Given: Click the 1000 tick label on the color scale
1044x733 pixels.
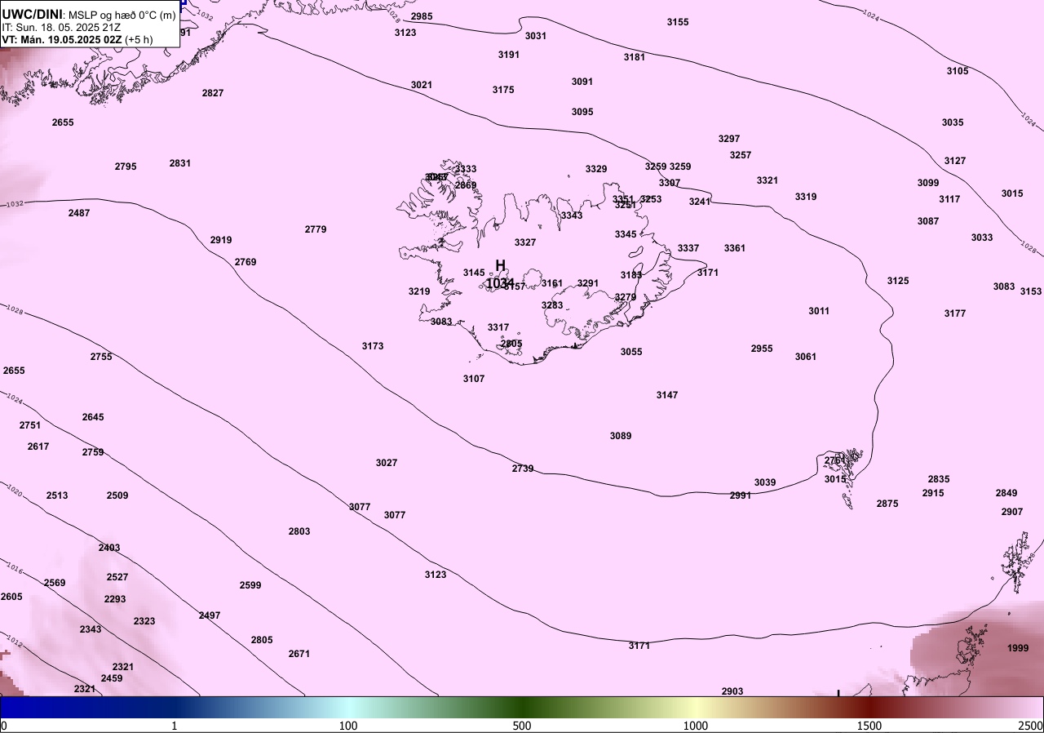Looking at the screenshot, I should point(695,726).
